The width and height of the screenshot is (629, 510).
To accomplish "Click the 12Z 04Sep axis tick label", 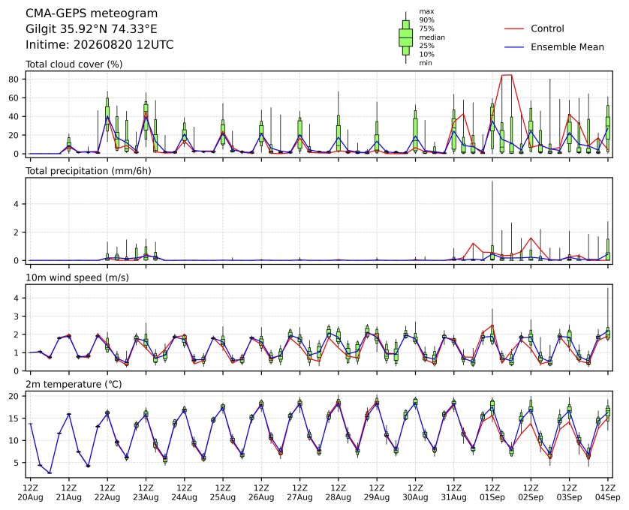I will (x=608, y=493).
